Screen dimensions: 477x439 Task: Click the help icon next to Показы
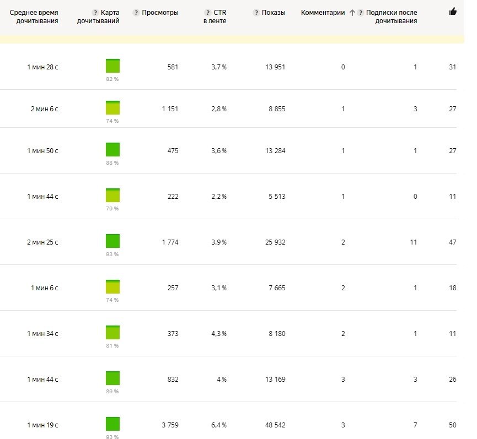click(256, 13)
